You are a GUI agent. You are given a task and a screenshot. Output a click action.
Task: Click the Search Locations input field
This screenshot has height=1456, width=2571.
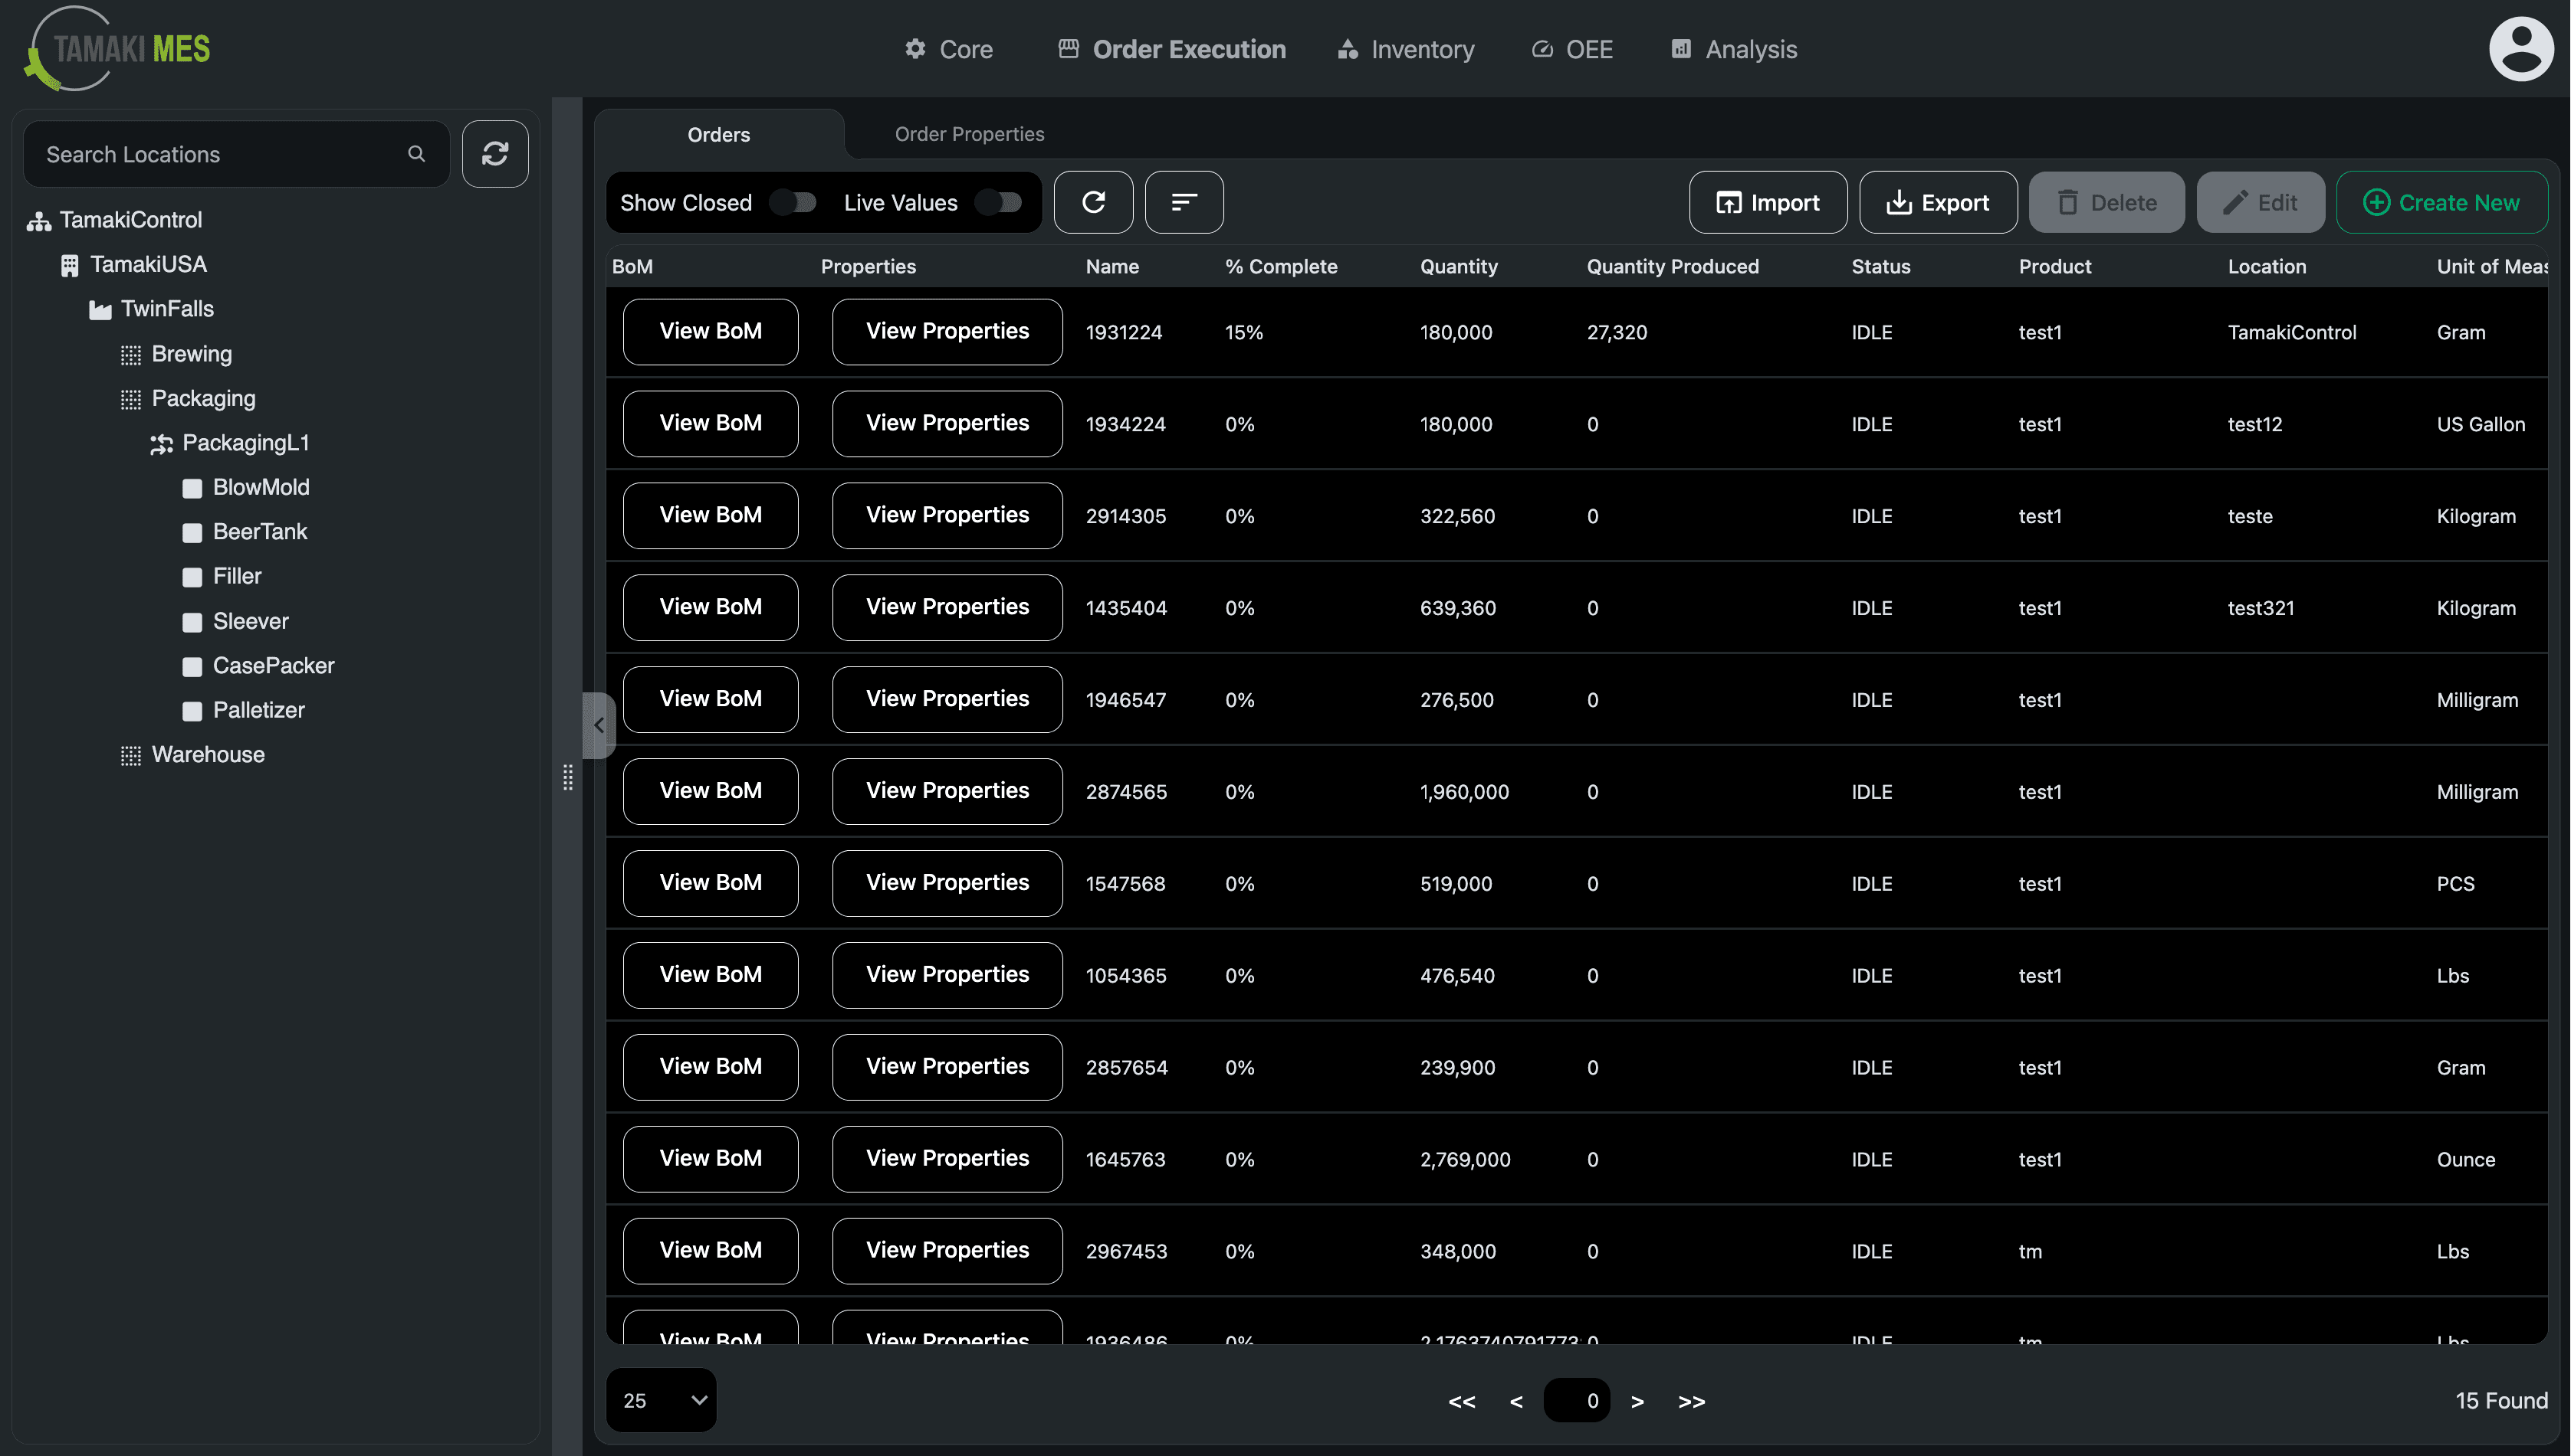pyautogui.click(x=236, y=154)
